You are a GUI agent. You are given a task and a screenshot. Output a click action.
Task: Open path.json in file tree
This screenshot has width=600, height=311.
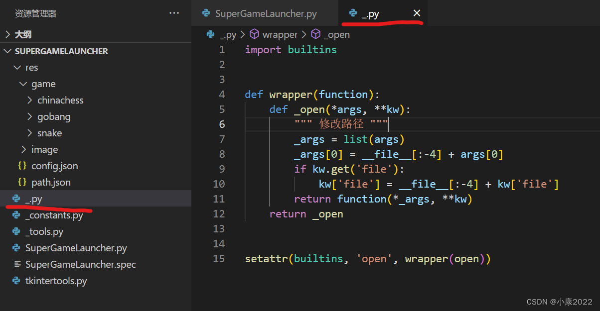point(96,182)
